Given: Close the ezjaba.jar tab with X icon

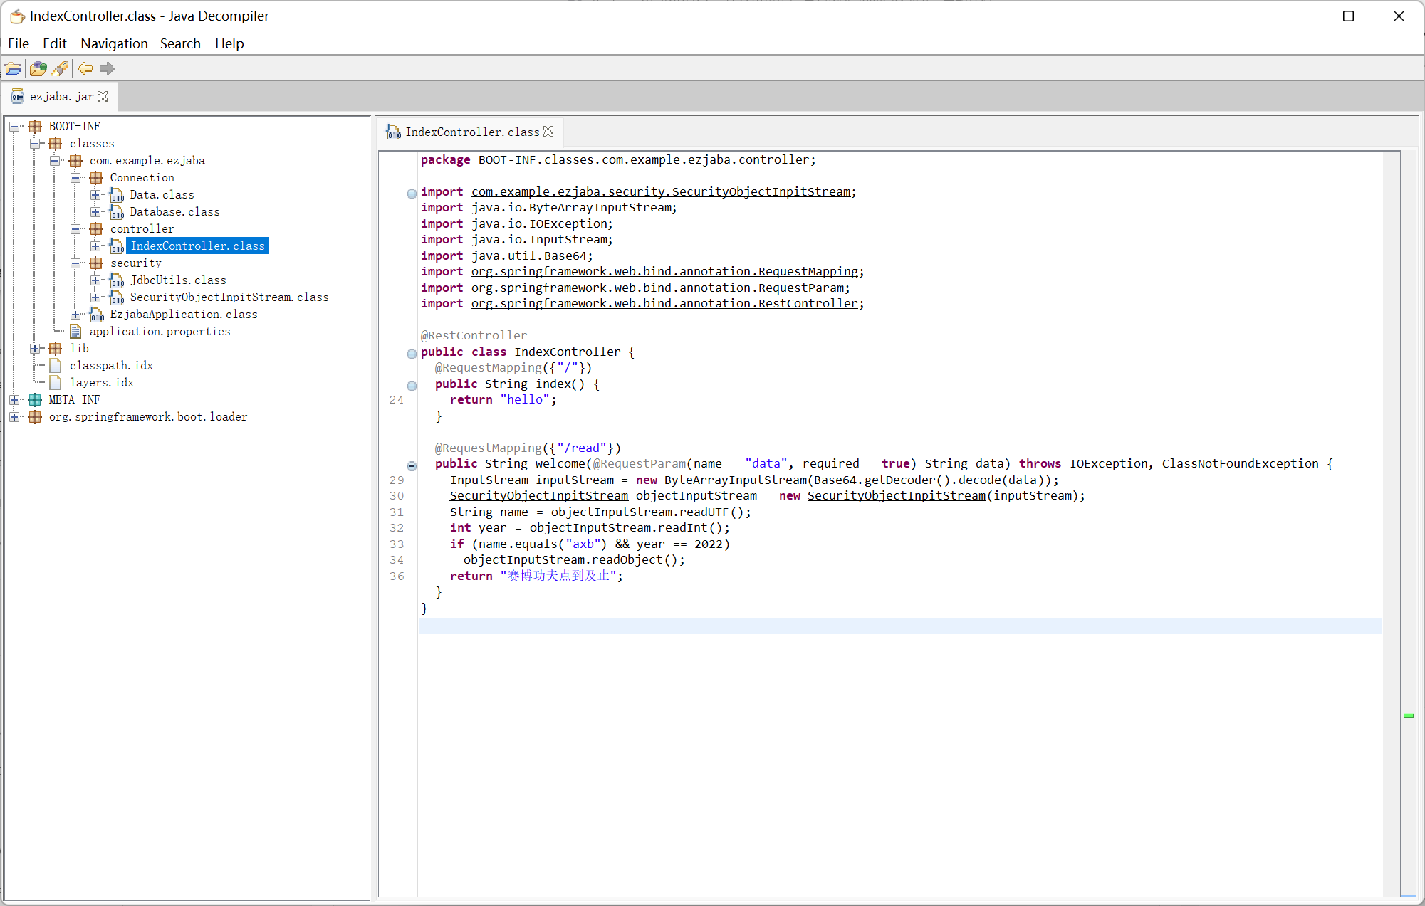Looking at the screenshot, I should click(x=103, y=96).
